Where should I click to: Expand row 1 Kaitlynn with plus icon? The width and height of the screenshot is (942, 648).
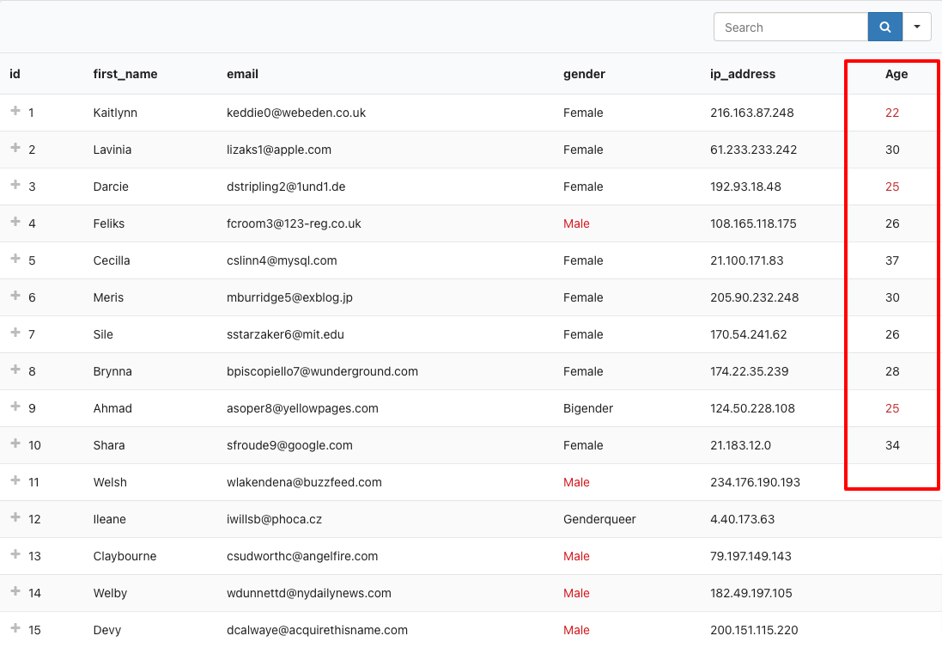[15, 112]
